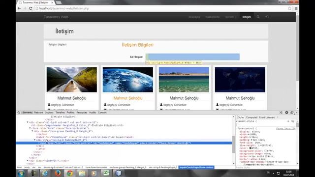Click the background-color #fff swatch
Image resolution: width=315 pixels, height=177 pixels.
[266, 151]
